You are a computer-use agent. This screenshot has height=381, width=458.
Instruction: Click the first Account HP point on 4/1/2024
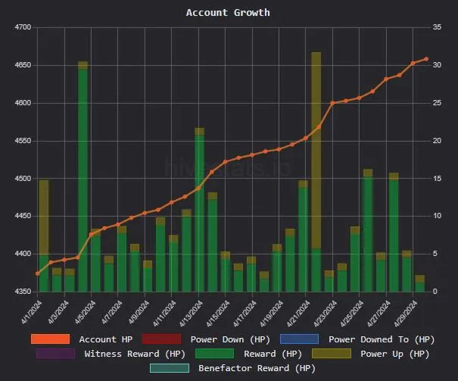[x=37, y=273]
